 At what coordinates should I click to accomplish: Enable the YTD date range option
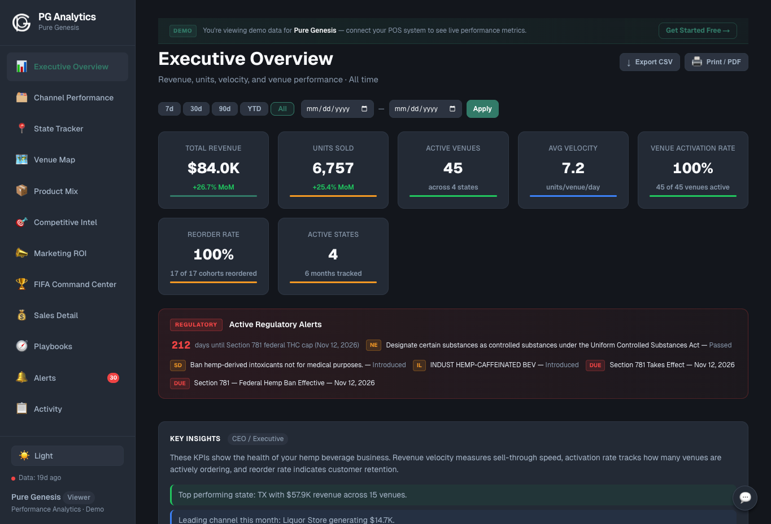pos(254,108)
